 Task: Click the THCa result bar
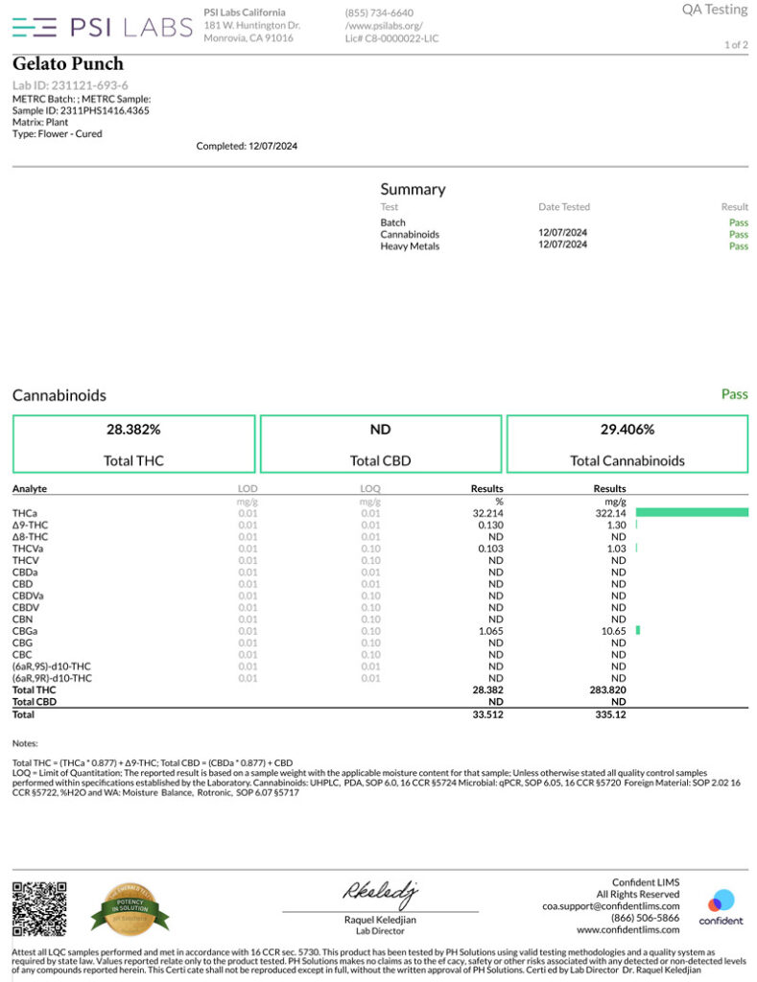(692, 512)
